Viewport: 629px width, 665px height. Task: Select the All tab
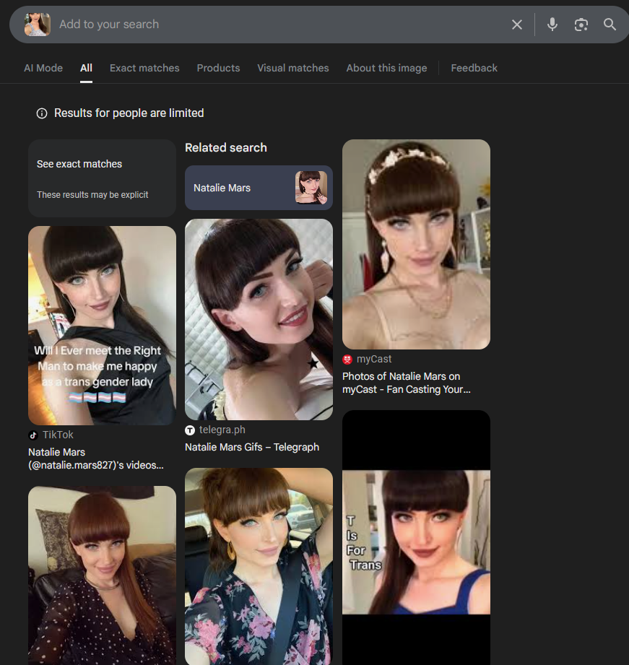click(x=86, y=68)
